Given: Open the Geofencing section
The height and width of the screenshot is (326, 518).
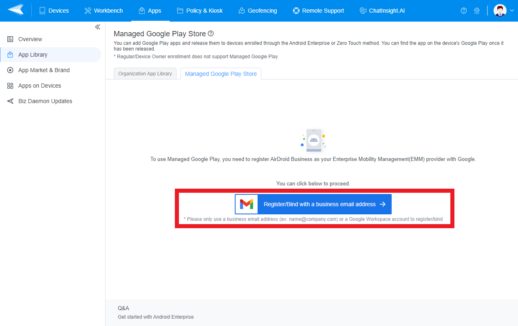Looking at the screenshot, I should (x=258, y=11).
